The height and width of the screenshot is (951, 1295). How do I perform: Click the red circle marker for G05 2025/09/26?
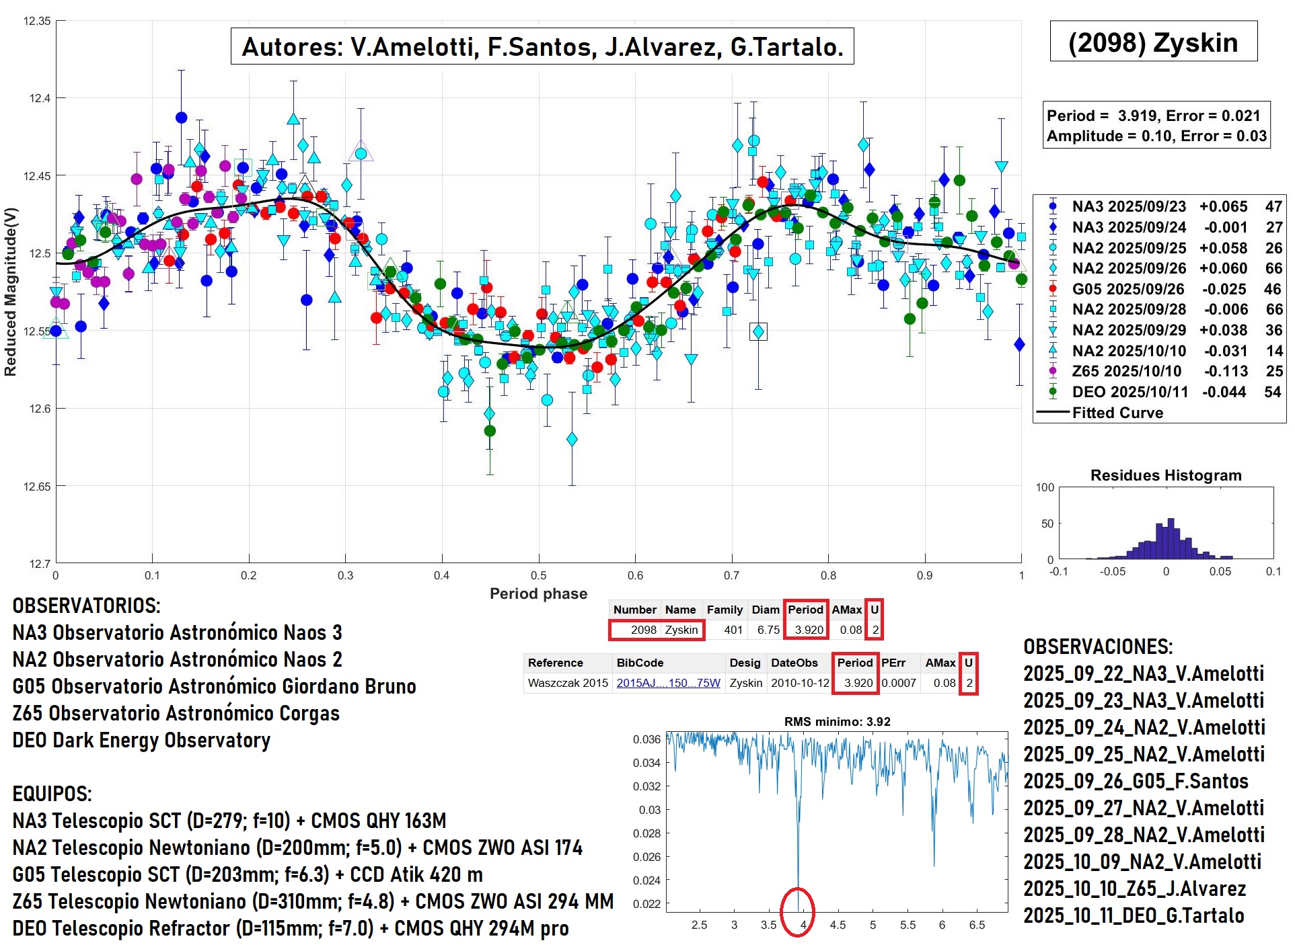pyautogui.click(x=1053, y=289)
